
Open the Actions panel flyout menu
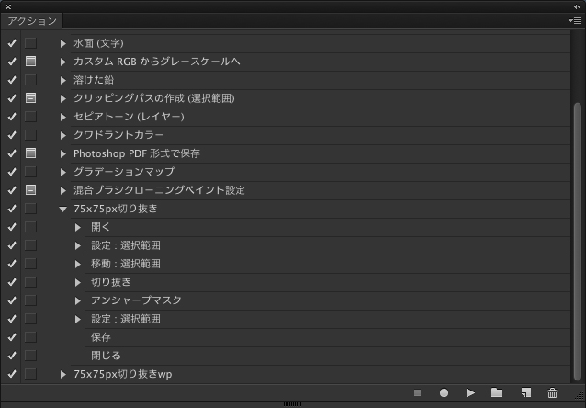[x=575, y=20]
